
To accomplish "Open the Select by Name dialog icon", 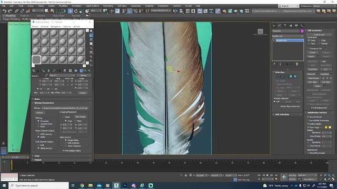I will pos(52,11).
